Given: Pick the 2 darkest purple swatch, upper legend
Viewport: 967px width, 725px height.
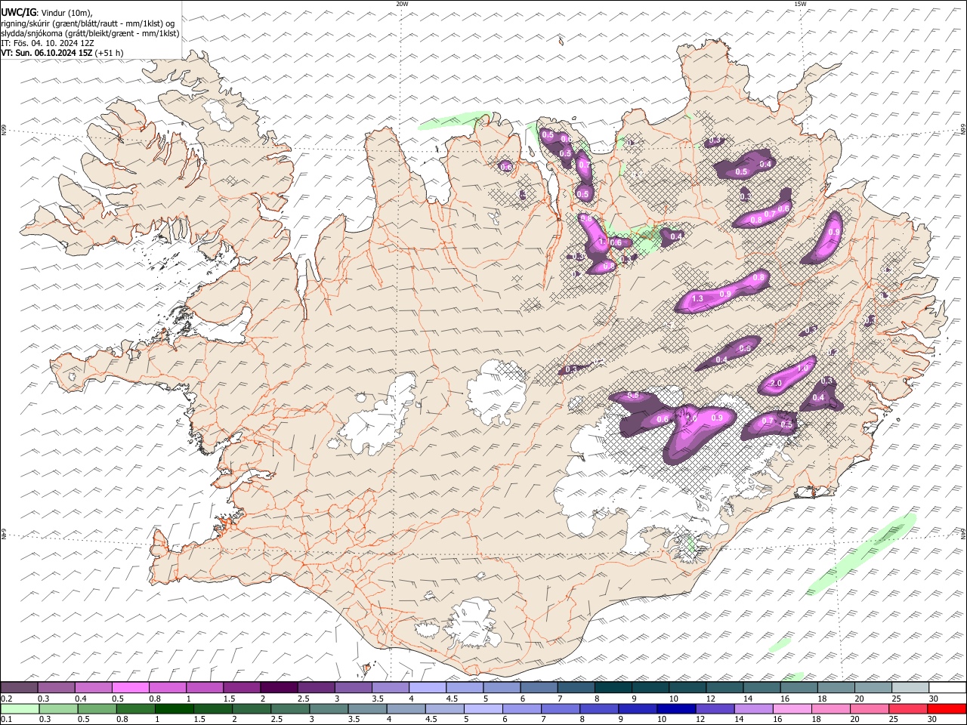Looking at the screenshot, I should (x=279, y=687).
